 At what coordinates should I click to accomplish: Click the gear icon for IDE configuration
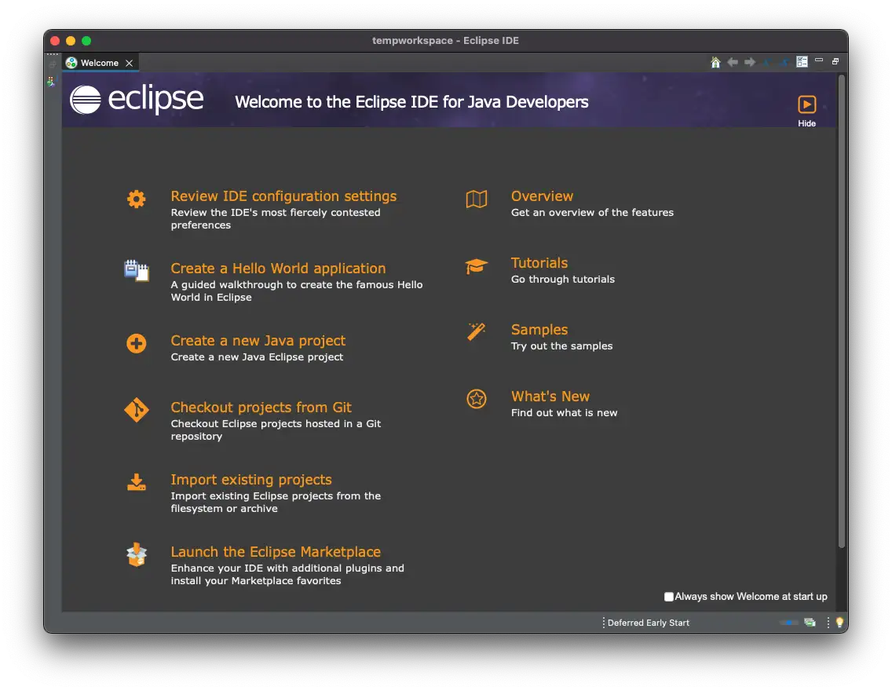(136, 199)
